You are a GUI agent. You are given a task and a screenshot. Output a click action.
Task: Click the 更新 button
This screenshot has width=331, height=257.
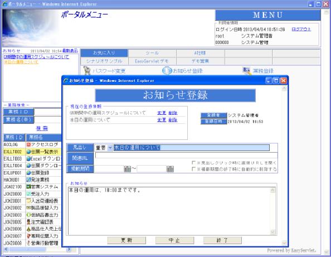pos(126,240)
